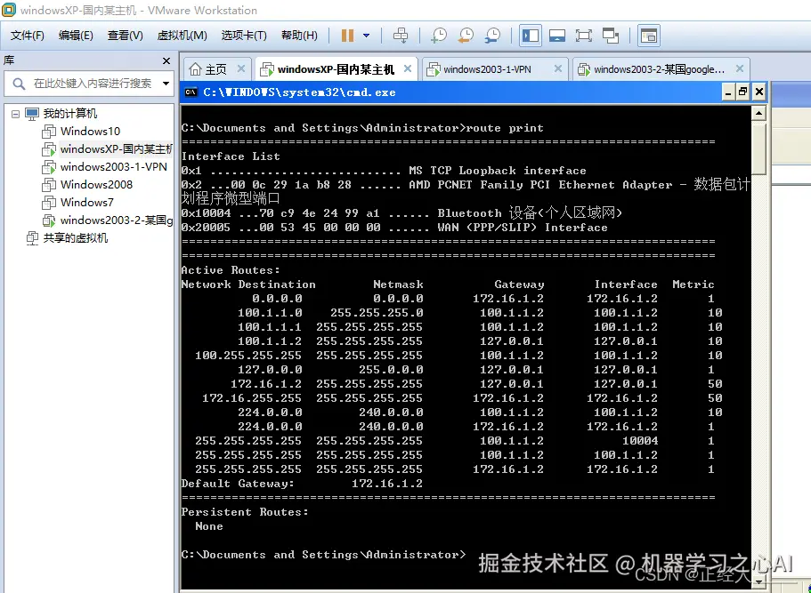Viewport: 811px width, 593px height.
Task: Click 'Active Routes:' heading in cmd
Action: (x=231, y=270)
